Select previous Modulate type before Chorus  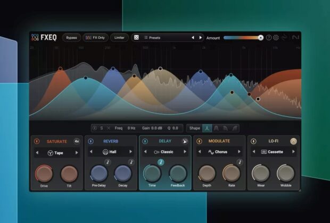(x=200, y=152)
